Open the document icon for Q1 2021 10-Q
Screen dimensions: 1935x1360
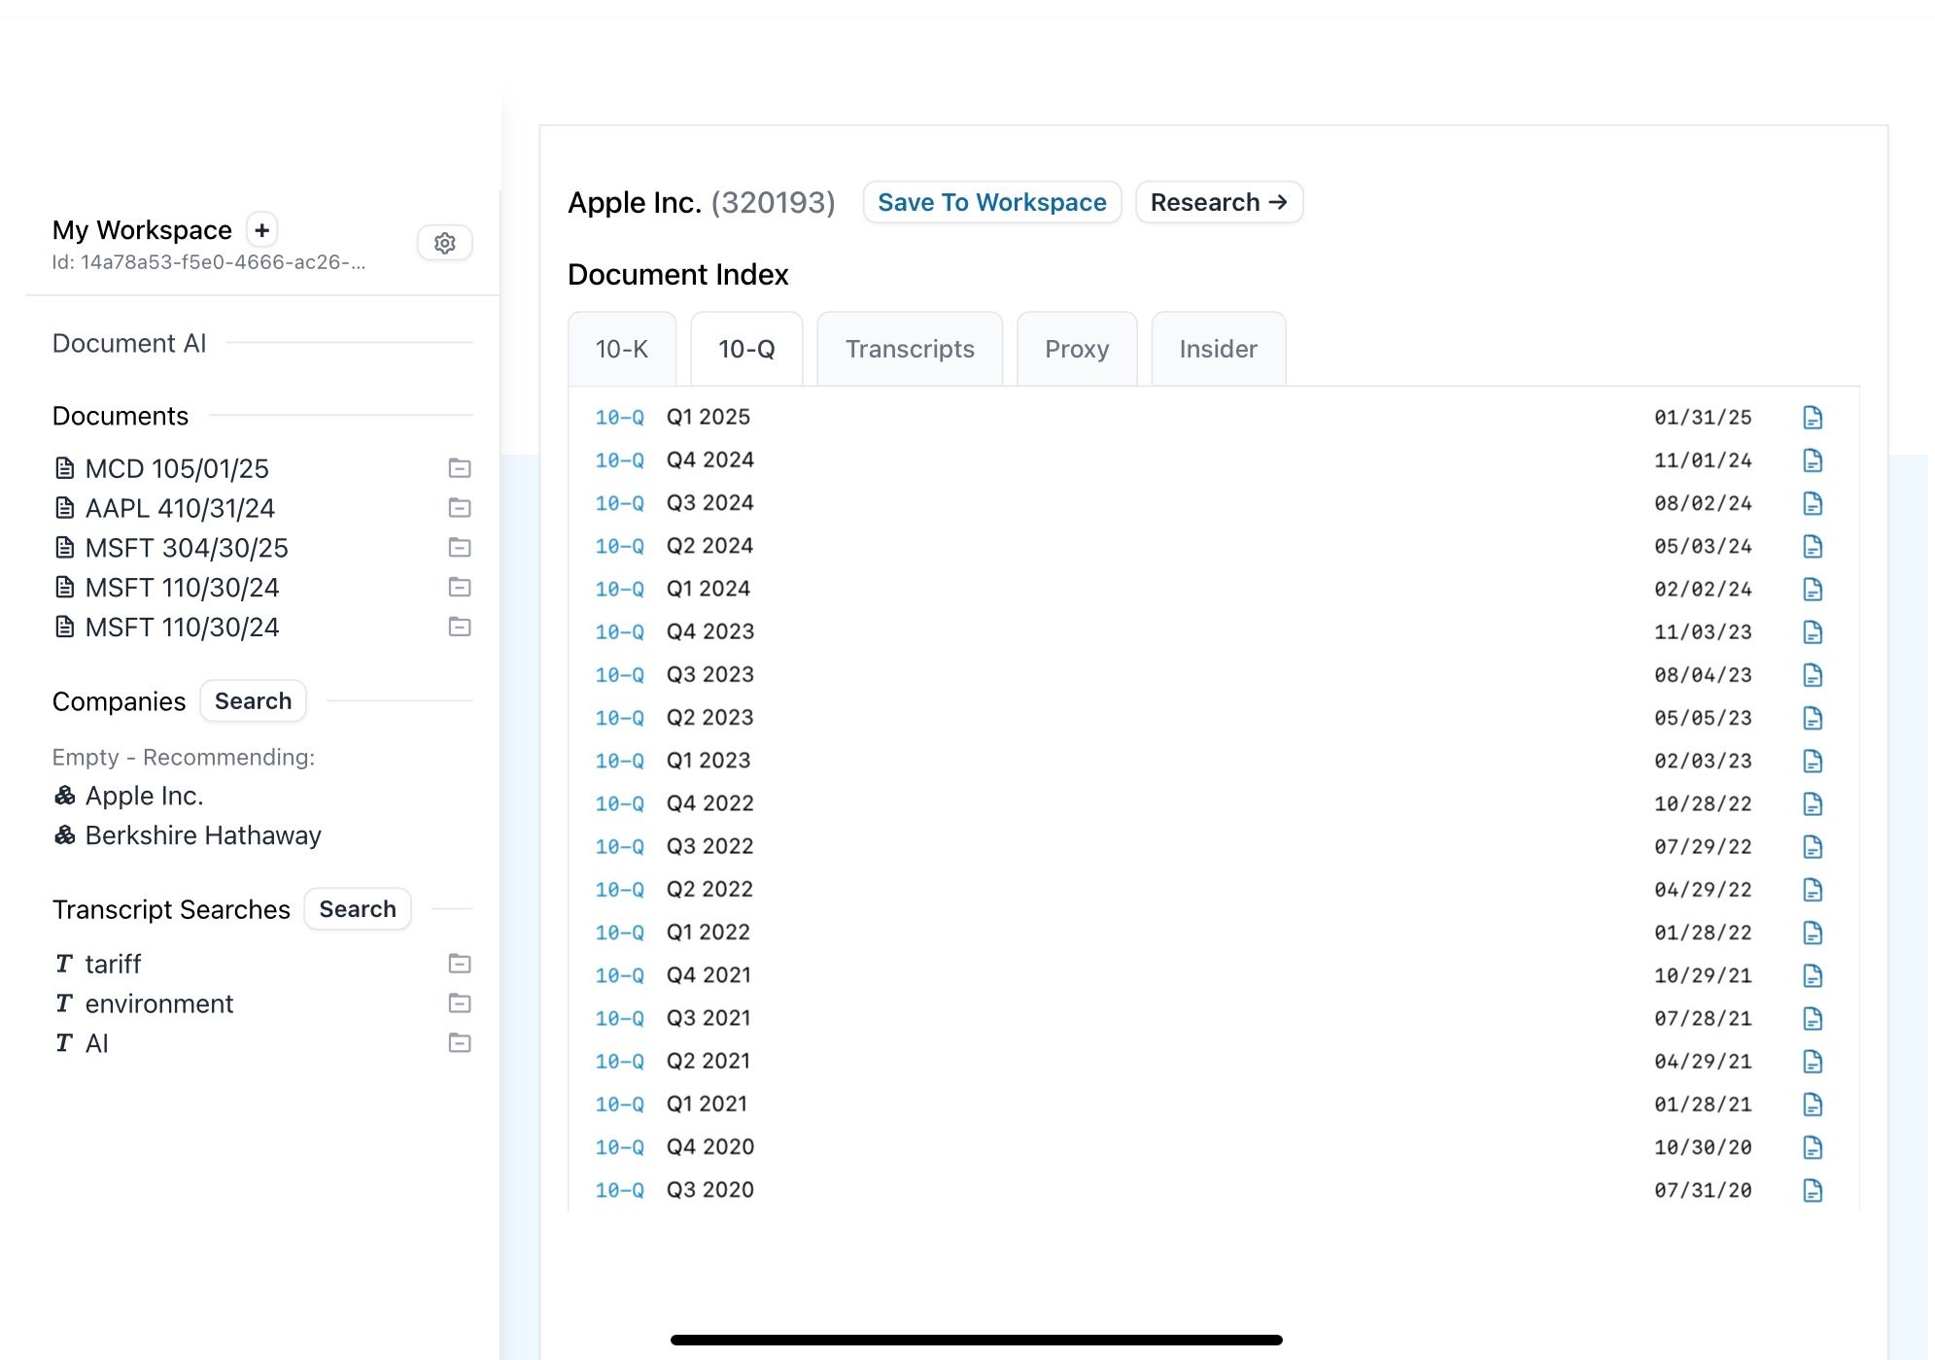[1813, 1105]
